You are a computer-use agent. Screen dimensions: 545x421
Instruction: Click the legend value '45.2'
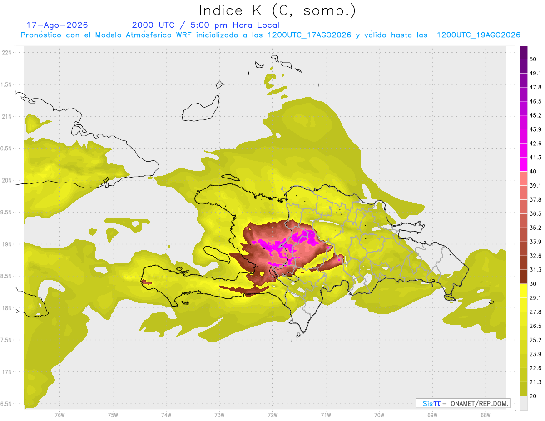(535, 116)
